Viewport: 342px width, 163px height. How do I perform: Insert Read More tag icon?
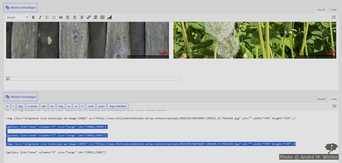tap(95, 17)
